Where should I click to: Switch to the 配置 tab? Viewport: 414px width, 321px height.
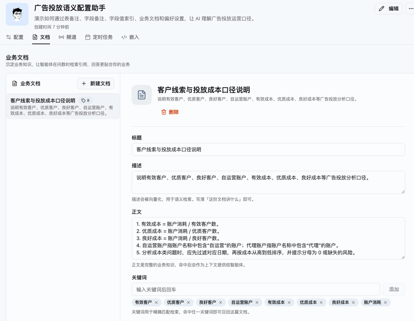coord(15,37)
